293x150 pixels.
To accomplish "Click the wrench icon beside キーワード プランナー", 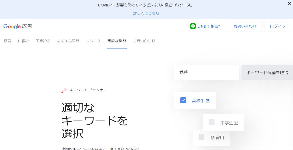I will pos(64,91).
